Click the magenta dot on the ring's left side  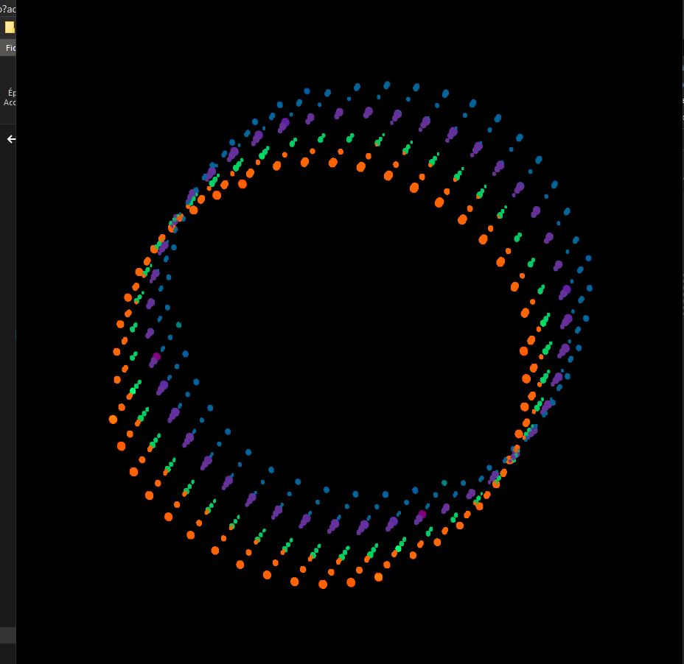click(156, 357)
